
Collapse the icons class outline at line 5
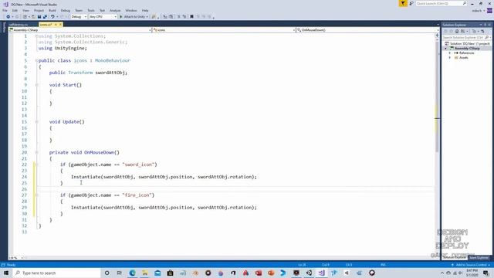tap(36, 60)
